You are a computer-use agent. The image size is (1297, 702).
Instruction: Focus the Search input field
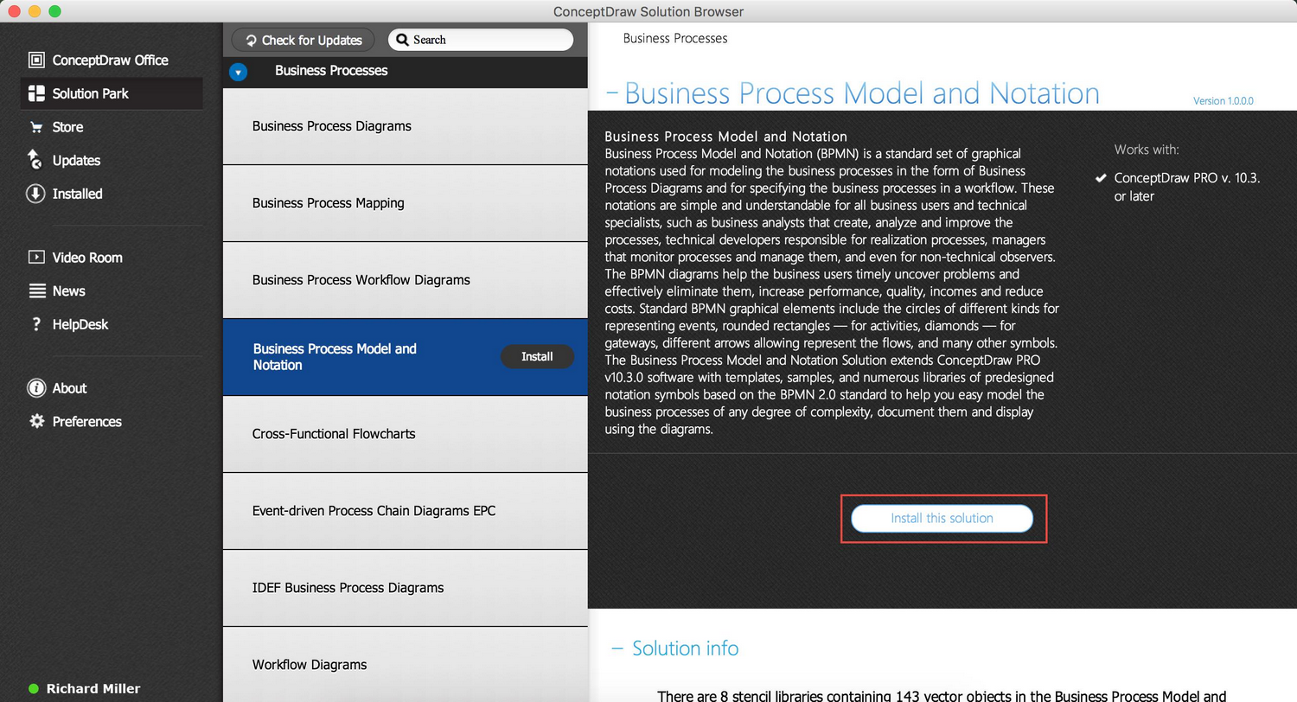pos(481,40)
